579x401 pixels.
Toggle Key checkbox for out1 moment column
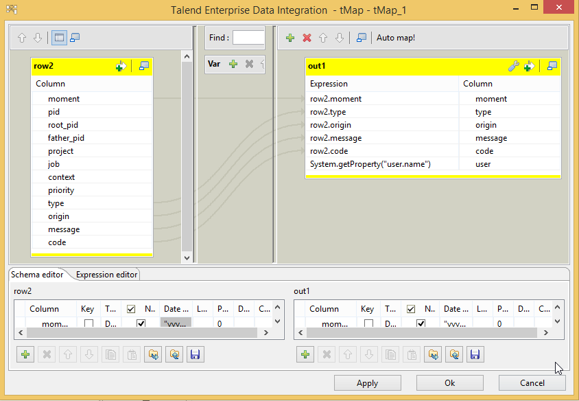(x=368, y=323)
